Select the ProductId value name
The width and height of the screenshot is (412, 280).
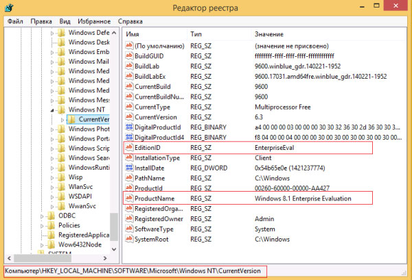[x=148, y=188]
